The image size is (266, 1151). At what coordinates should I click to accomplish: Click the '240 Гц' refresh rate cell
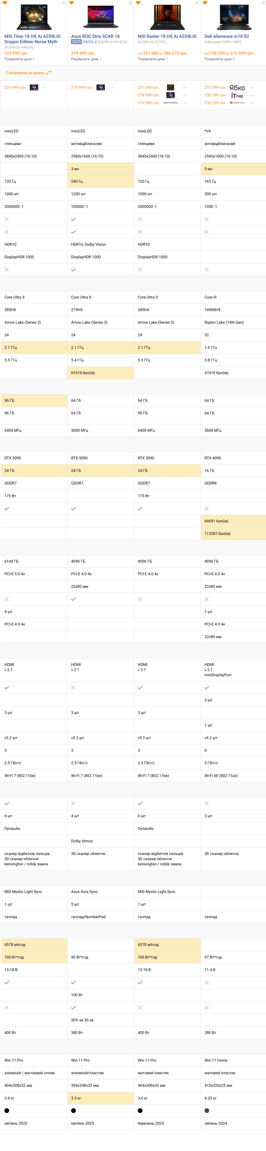tap(101, 181)
